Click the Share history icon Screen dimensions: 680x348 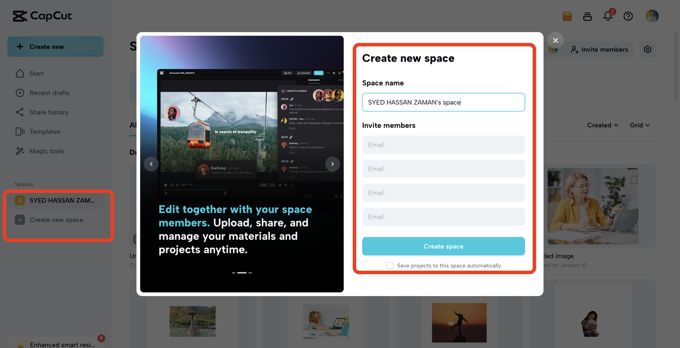(20, 112)
